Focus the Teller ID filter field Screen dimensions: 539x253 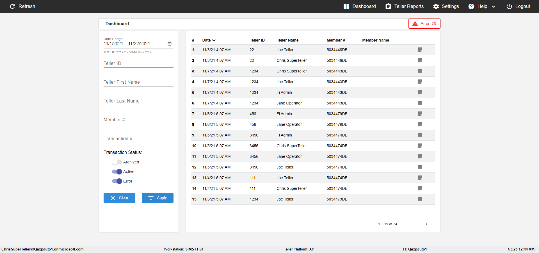coord(138,63)
